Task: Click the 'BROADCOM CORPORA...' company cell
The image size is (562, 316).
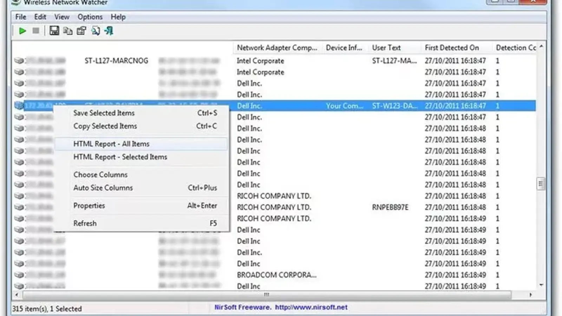Action: [277, 275]
